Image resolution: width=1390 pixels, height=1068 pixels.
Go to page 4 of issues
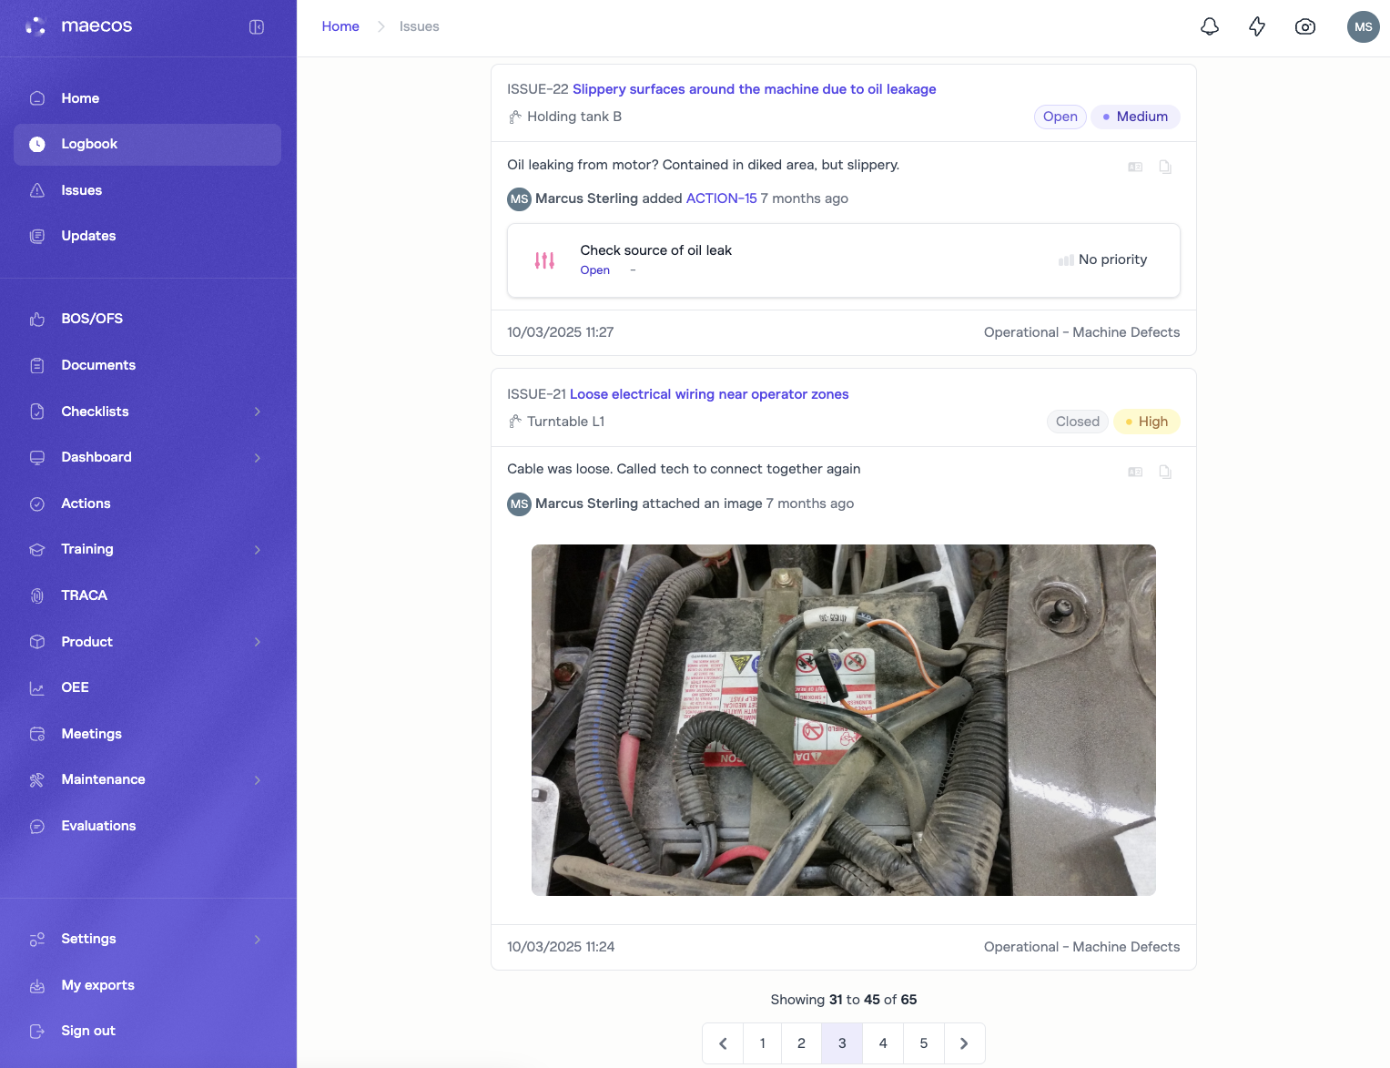click(x=882, y=1043)
